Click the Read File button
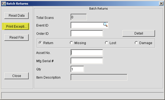Viewport: 165px width, 100px height. (16, 37)
